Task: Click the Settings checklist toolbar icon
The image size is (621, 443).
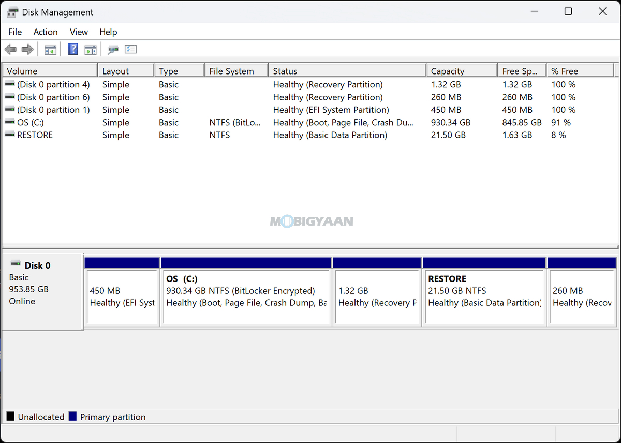Action: pos(130,50)
